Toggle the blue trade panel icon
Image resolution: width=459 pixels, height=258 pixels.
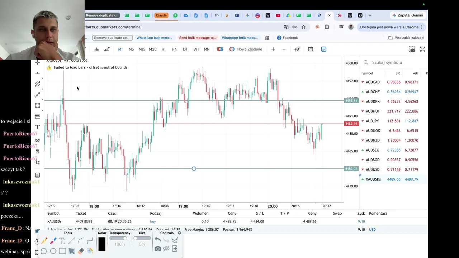coord(324,49)
